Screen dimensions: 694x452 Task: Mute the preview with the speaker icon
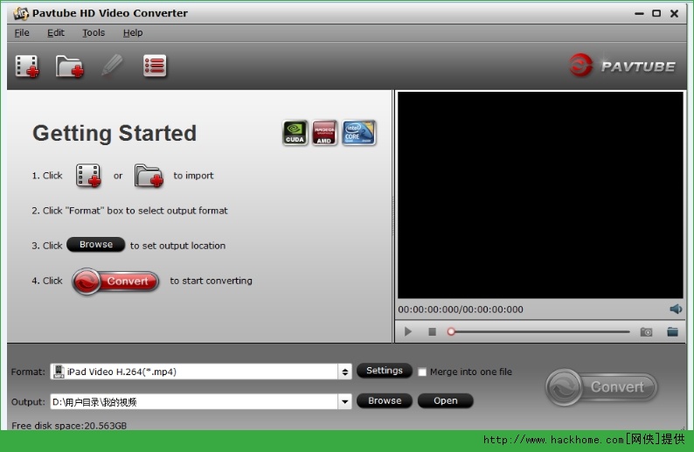click(676, 309)
